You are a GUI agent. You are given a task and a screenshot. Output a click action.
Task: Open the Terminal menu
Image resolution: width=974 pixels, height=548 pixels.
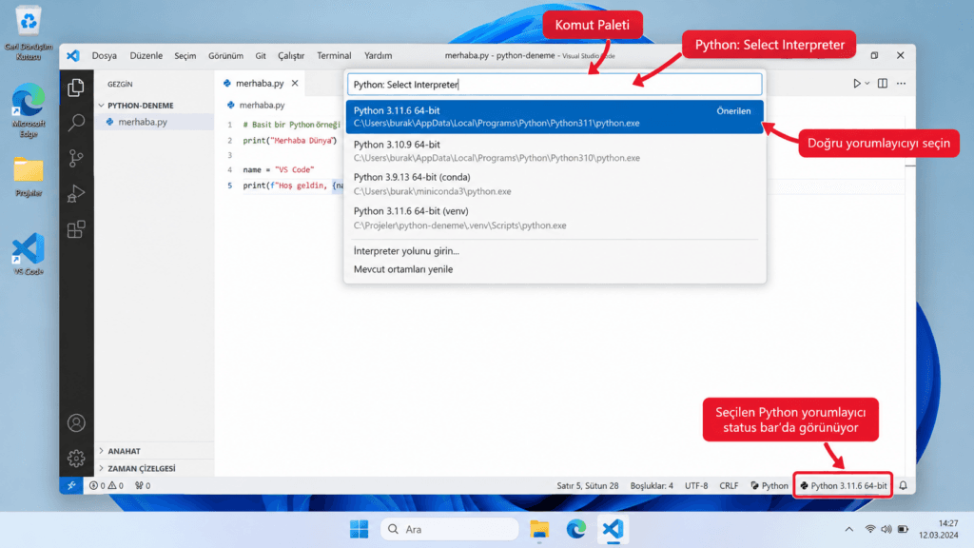click(x=334, y=55)
